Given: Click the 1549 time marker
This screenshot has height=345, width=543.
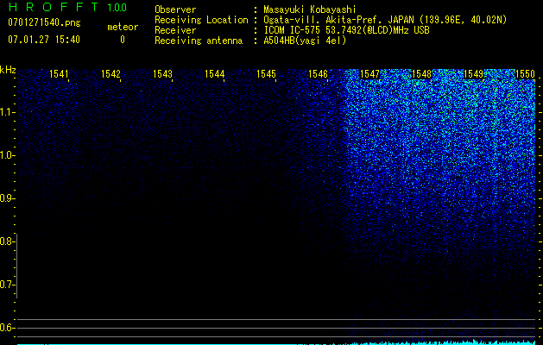Looking at the screenshot, I should (473, 74).
